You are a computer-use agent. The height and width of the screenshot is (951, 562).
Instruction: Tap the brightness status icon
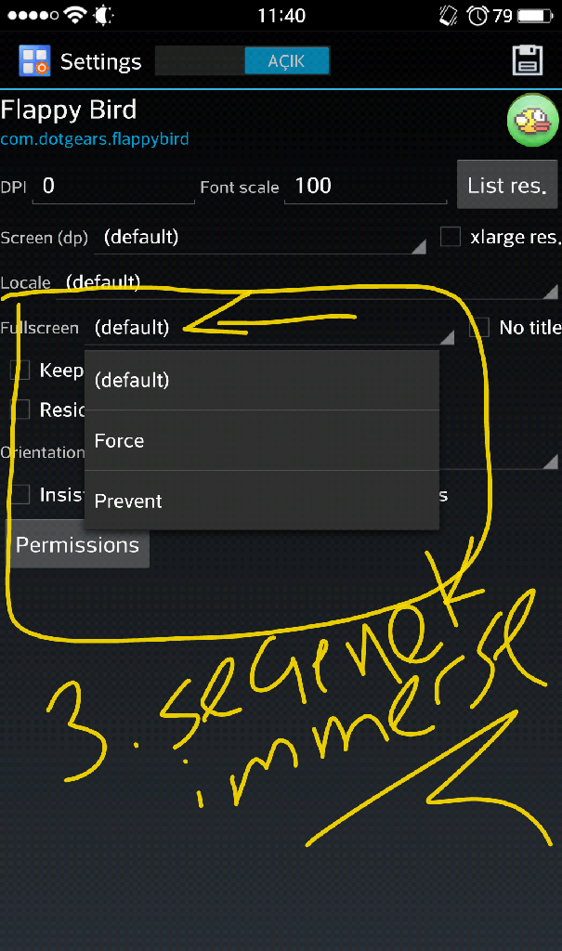102,15
